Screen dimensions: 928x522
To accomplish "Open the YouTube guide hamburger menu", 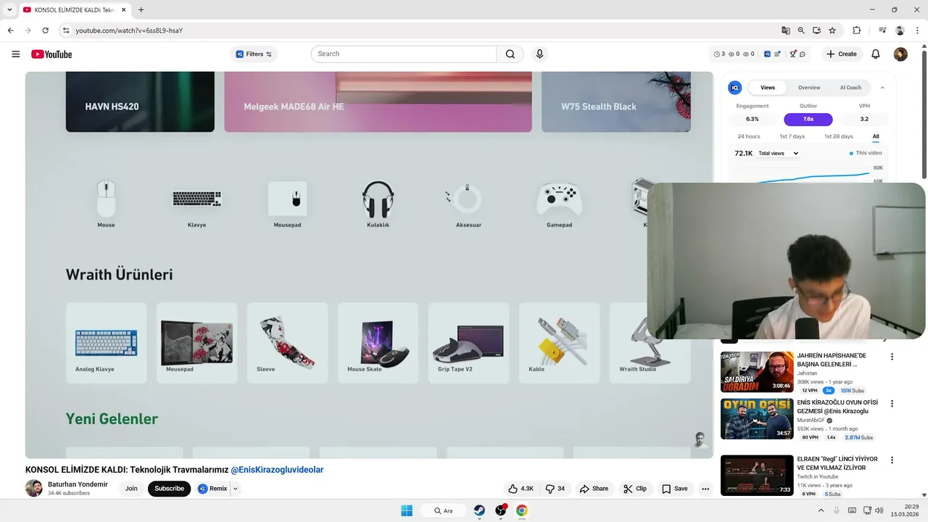I will click(16, 54).
